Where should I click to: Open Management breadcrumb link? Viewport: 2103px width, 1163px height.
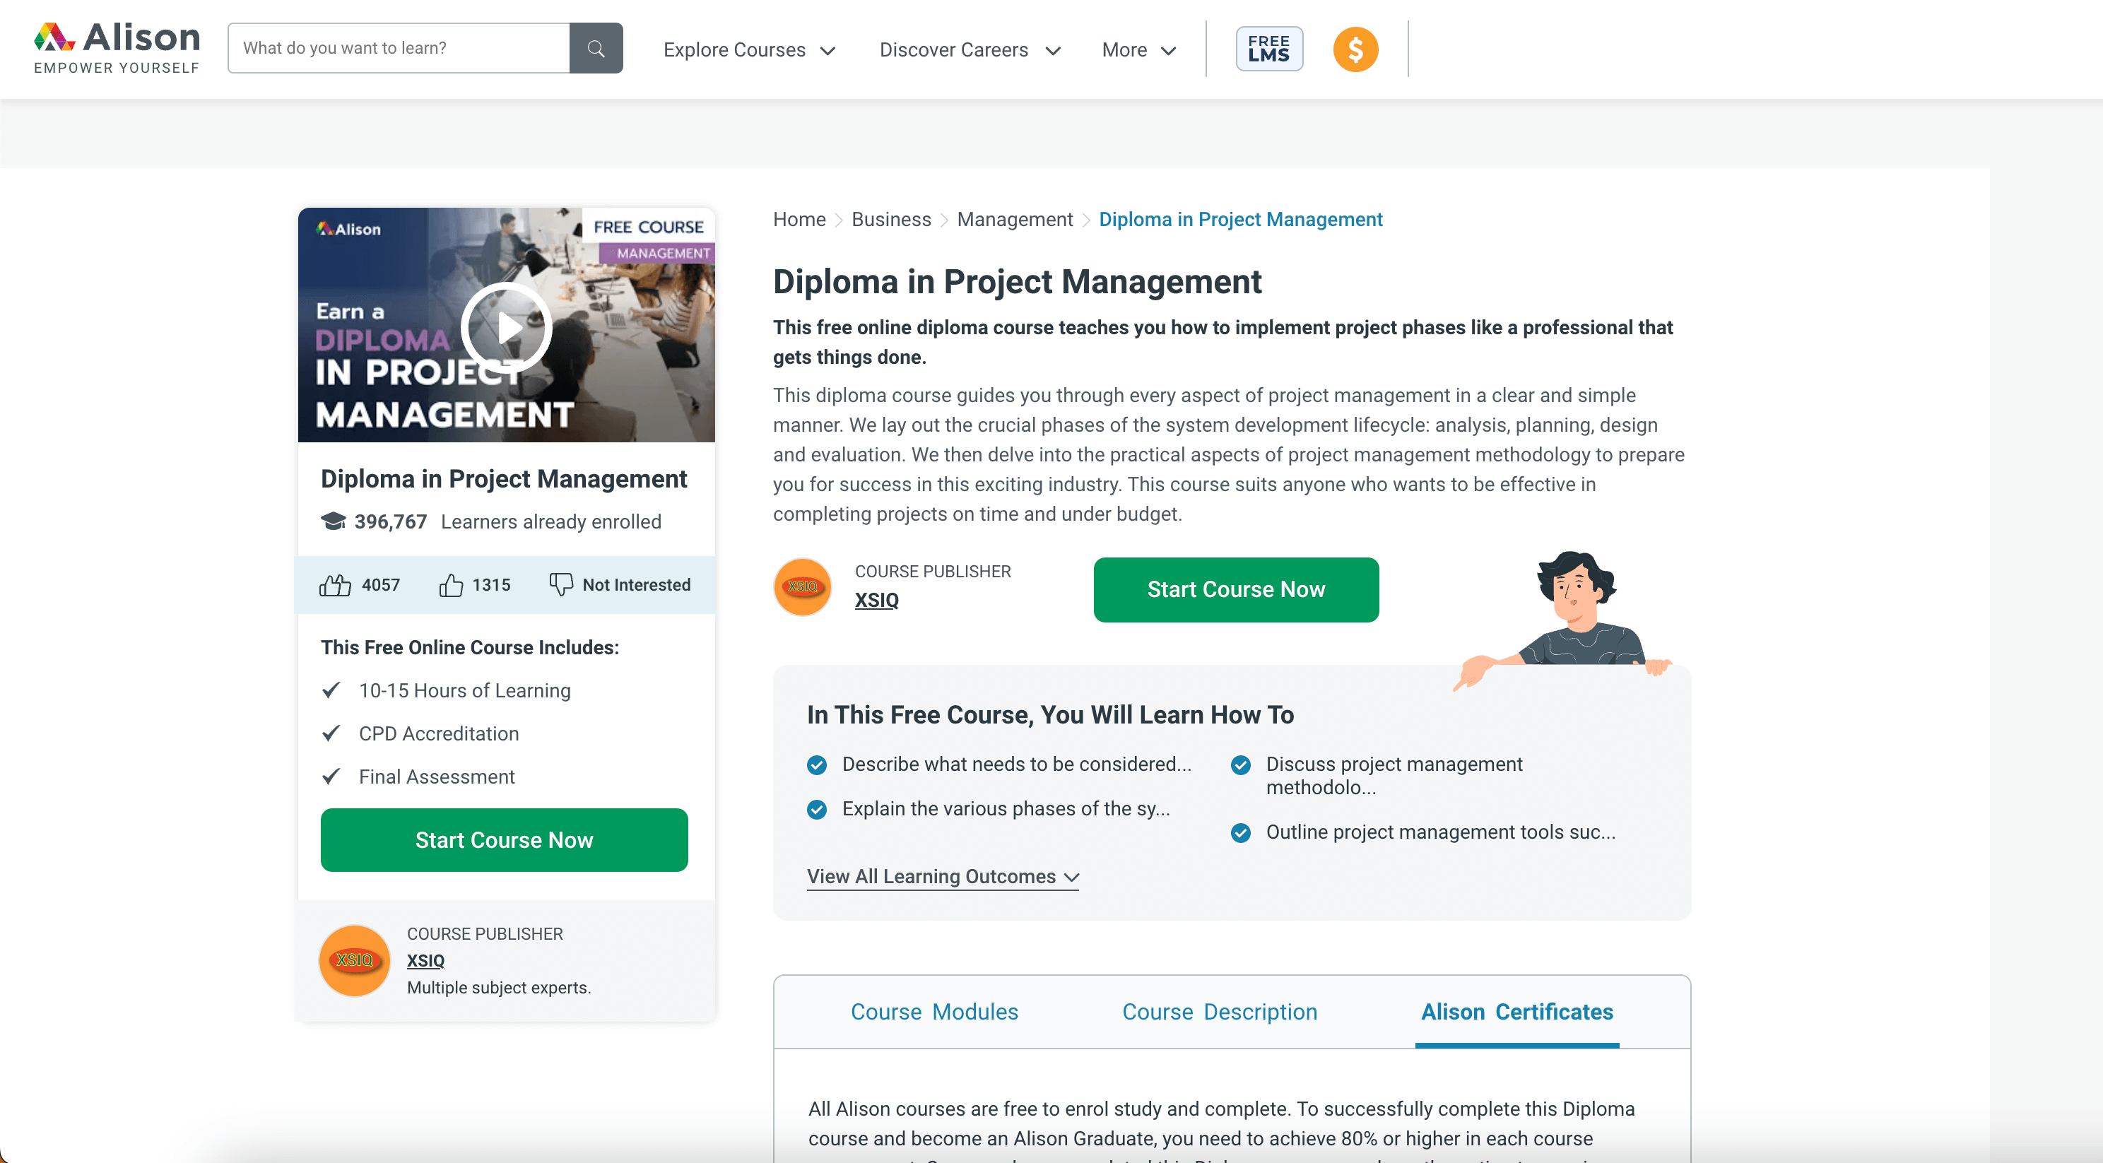coord(1014,220)
